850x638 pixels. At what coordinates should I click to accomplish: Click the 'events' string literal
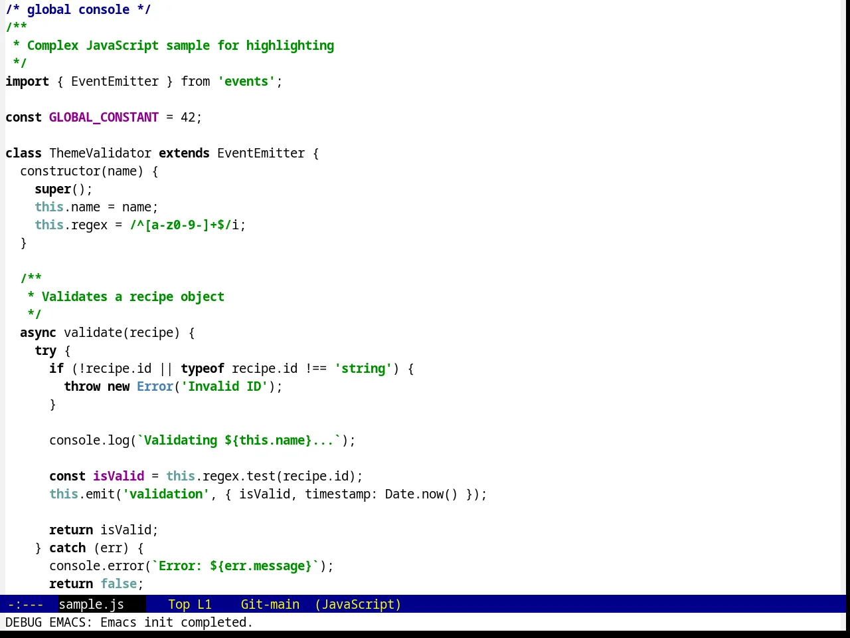click(x=246, y=81)
